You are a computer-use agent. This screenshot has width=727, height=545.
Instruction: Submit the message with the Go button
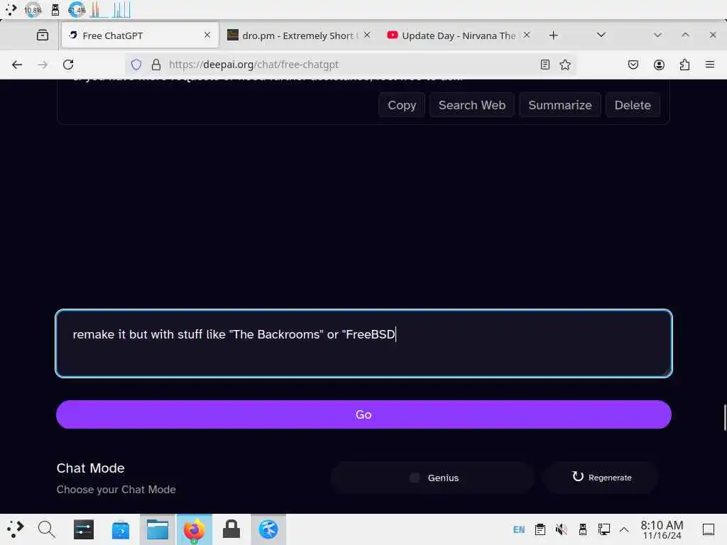coord(363,414)
